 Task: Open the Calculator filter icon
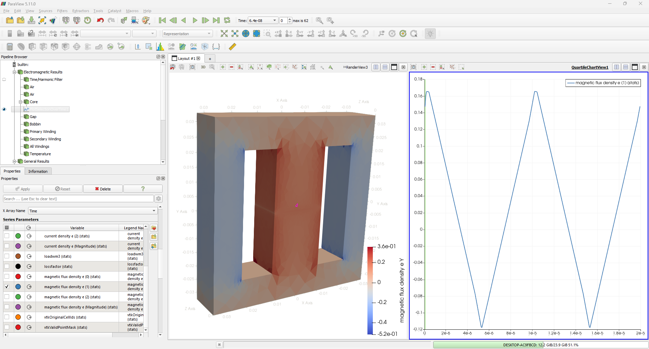click(9, 46)
